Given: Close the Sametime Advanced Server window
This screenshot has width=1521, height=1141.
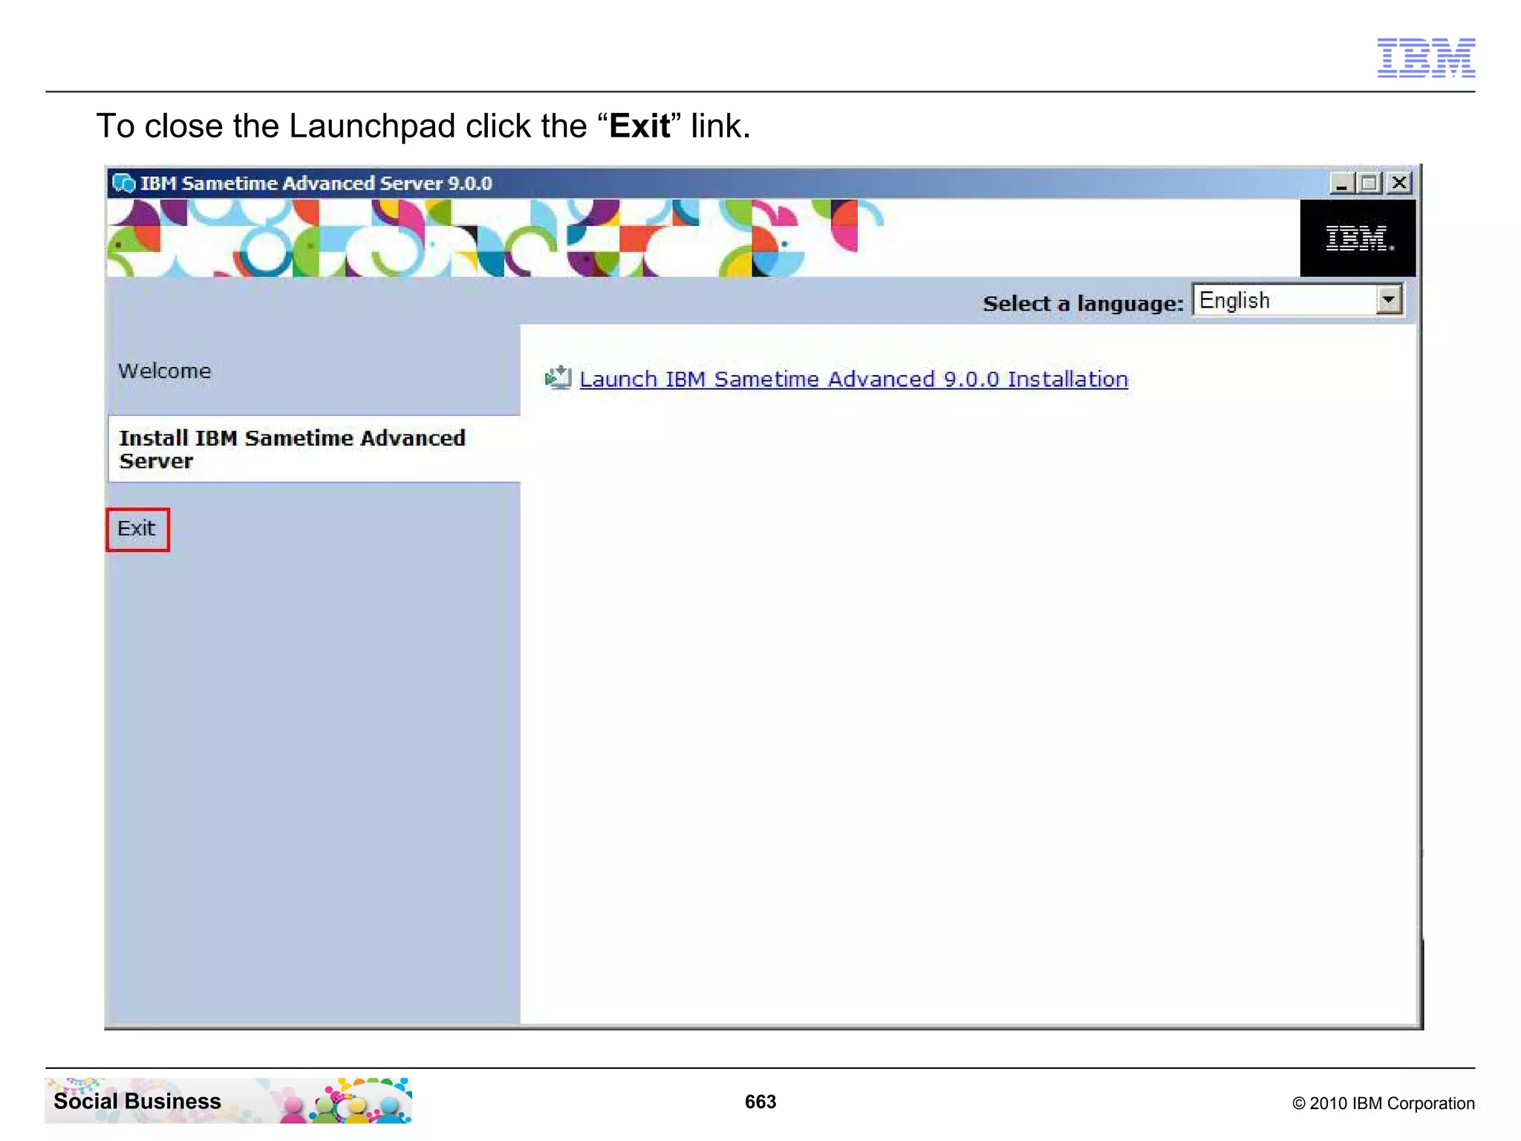Looking at the screenshot, I should pos(1399,183).
